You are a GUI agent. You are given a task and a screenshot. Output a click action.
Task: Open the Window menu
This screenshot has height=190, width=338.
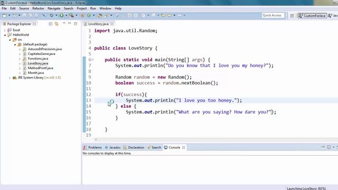pyautogui.click(x=105, y=8)
